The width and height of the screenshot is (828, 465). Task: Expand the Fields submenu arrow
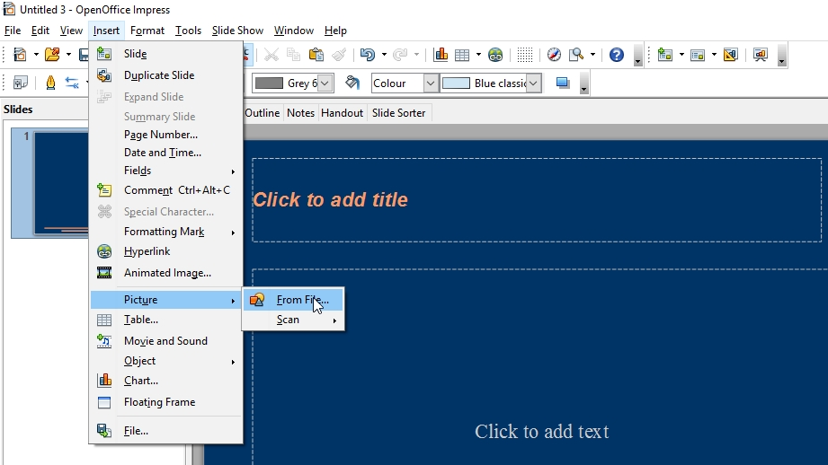pos(233,171)
